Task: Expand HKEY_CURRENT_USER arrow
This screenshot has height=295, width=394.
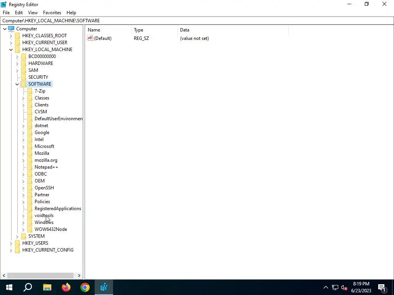Action: click(x=11, y=43)
